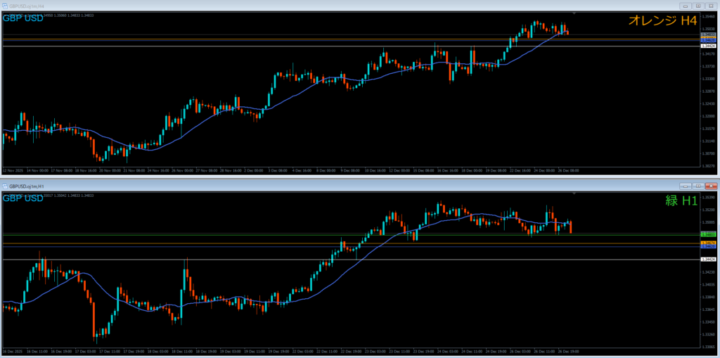The width and height of the screenshot is (720, 358).
Task: Click the chart shift triangle on H4 chart
Action: (574, 13)
